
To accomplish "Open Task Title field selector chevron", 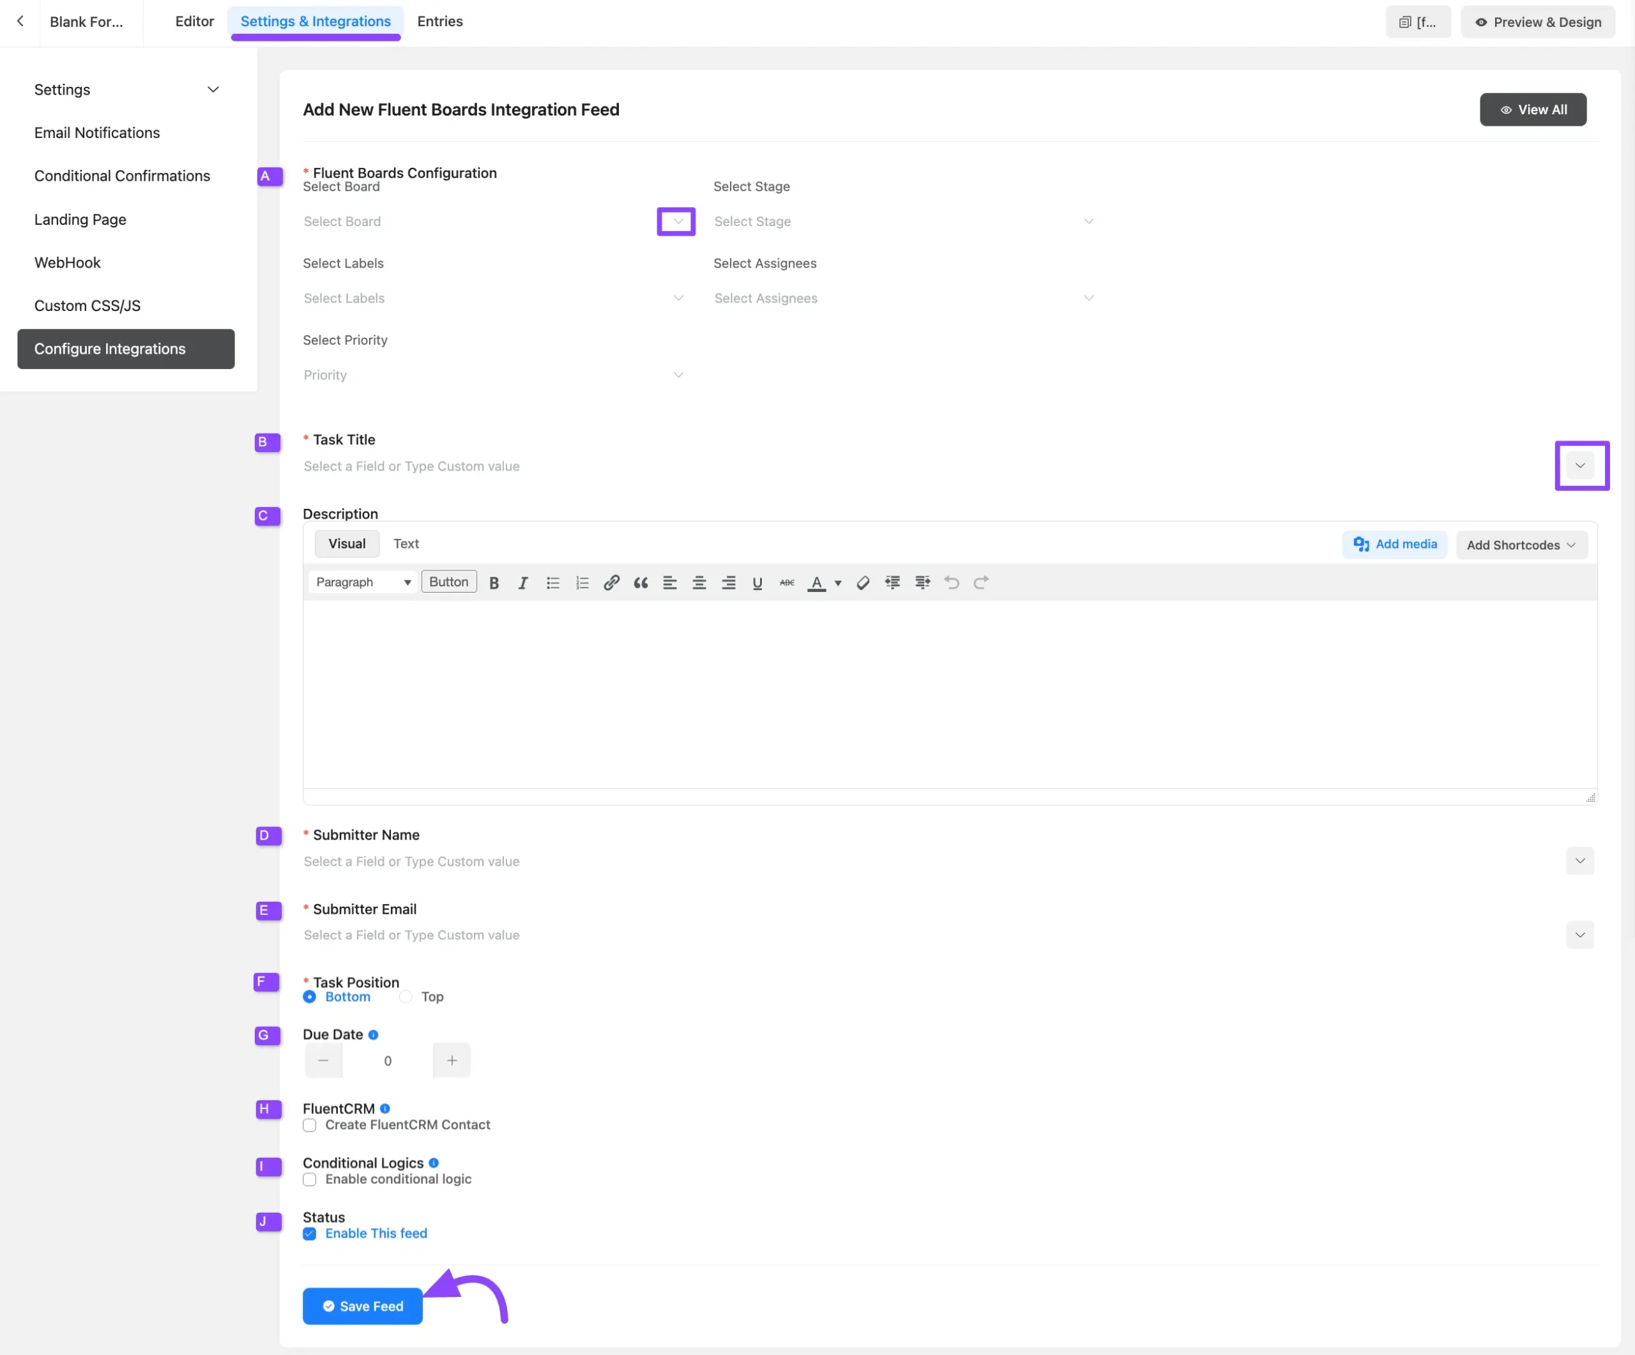I will click(x=1579, y=466).
